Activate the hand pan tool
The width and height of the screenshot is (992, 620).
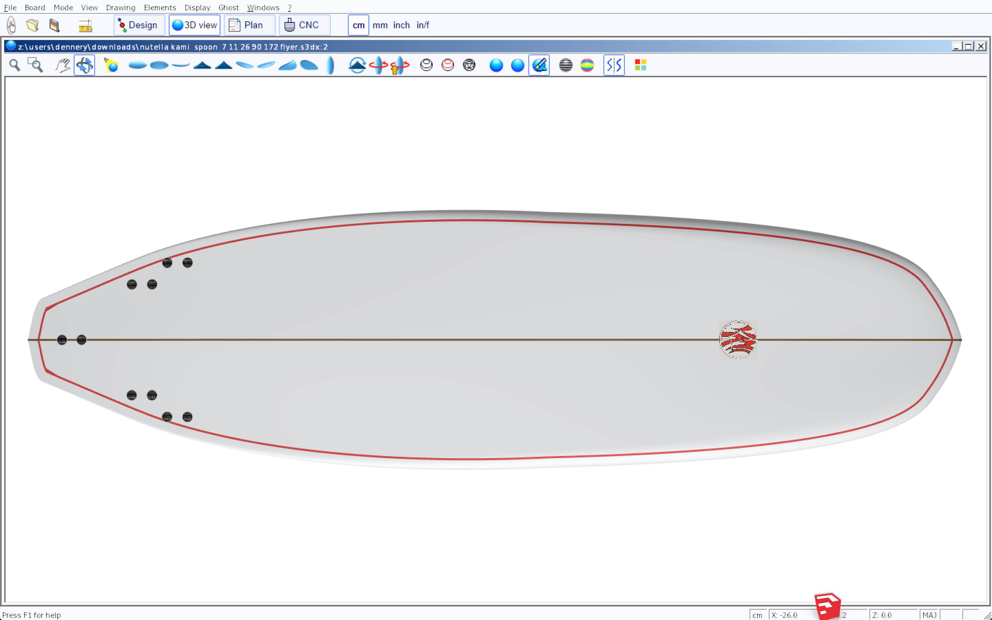pos(63,65)
